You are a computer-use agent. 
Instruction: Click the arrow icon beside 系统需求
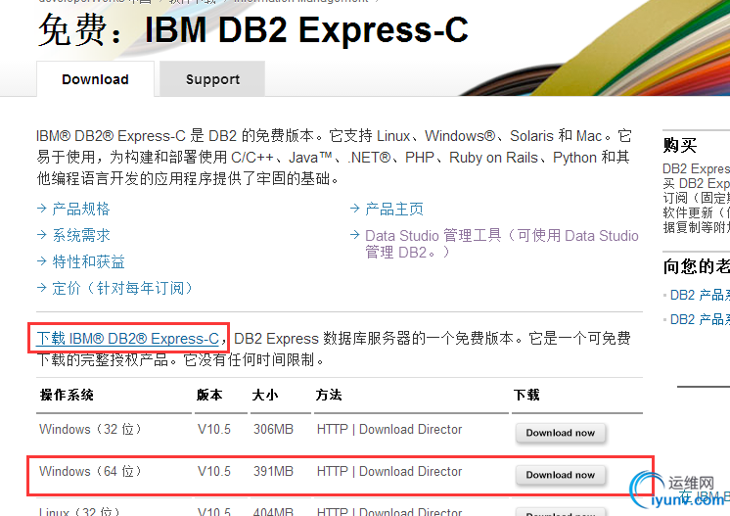pos(42,235)
